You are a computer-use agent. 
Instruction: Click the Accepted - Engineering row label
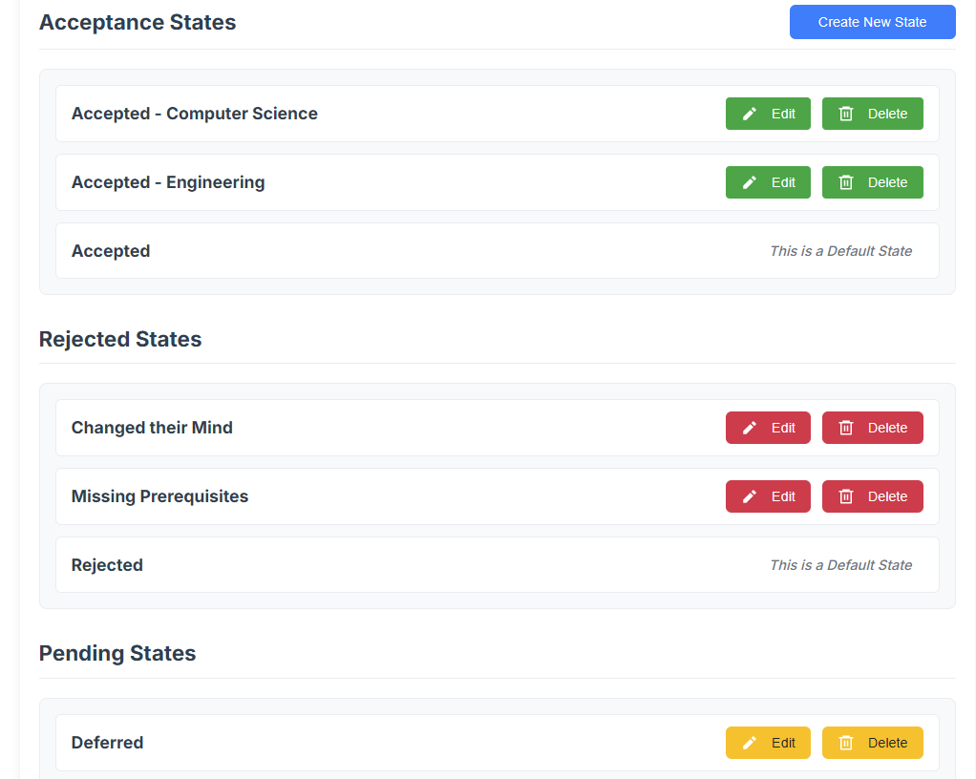168,181
